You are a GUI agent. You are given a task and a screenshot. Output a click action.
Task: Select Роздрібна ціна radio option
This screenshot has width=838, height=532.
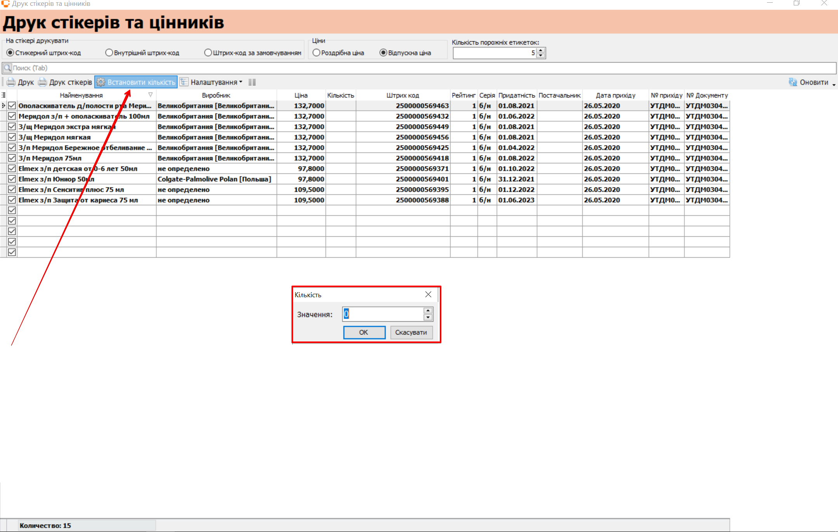pos(316,53)
